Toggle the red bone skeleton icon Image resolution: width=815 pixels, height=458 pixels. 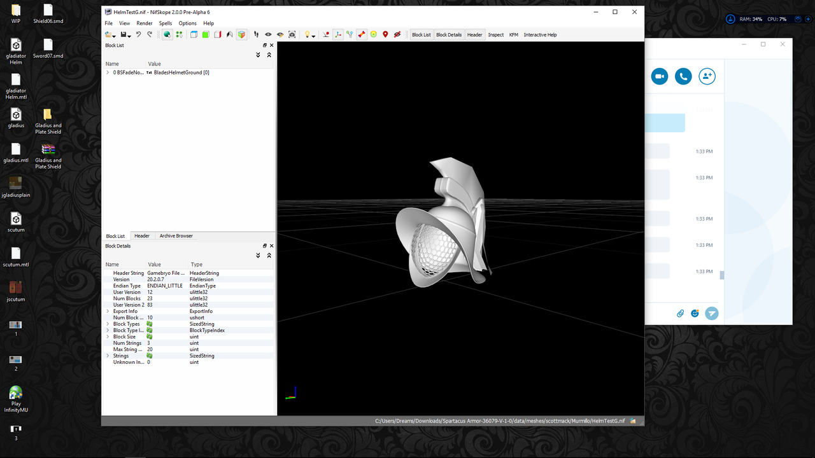(x=362, y=34)
